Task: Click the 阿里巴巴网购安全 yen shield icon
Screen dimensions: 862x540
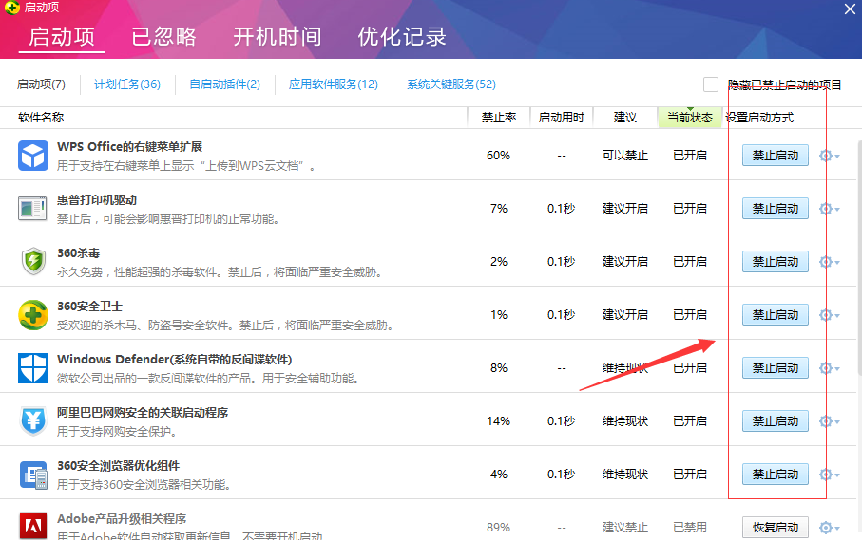Action: click(33, 421)
